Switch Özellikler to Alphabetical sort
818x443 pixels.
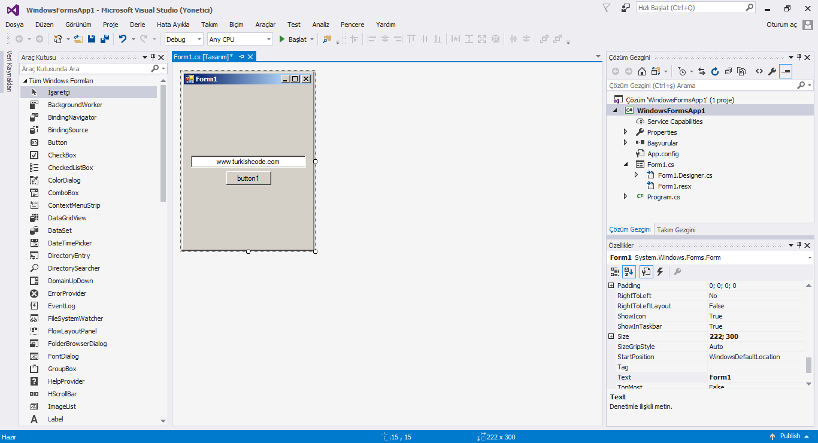(629, 272)
